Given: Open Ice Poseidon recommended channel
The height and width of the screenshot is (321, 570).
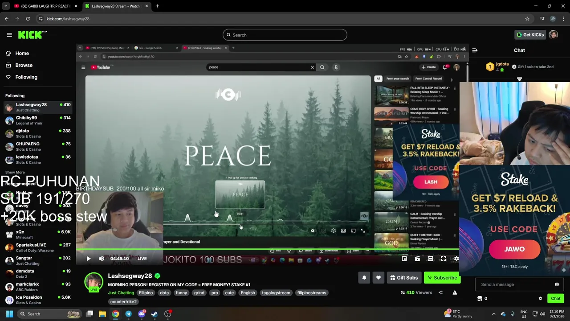Looking at the screenshot, I should click(x=38, y=300).
